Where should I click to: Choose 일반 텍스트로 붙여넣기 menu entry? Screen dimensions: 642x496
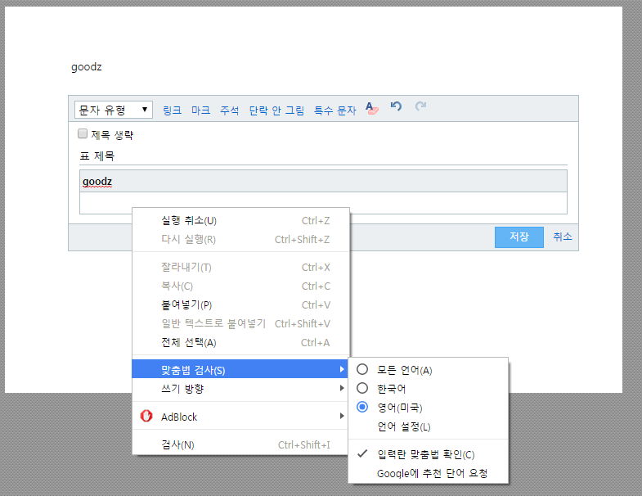240,324
